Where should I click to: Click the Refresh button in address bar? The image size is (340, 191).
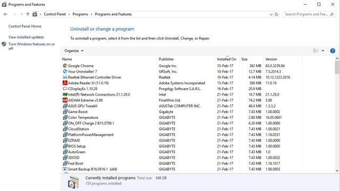[276, 14]
